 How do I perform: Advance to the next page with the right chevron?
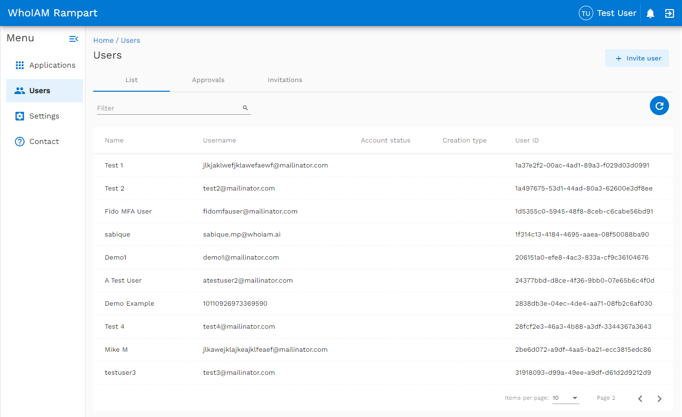tap(659, 398)
